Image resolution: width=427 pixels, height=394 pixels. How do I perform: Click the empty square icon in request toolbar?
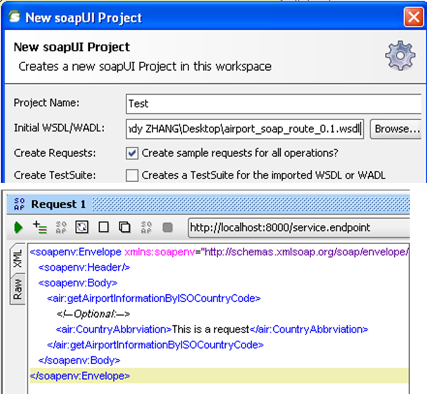(103, 227)
